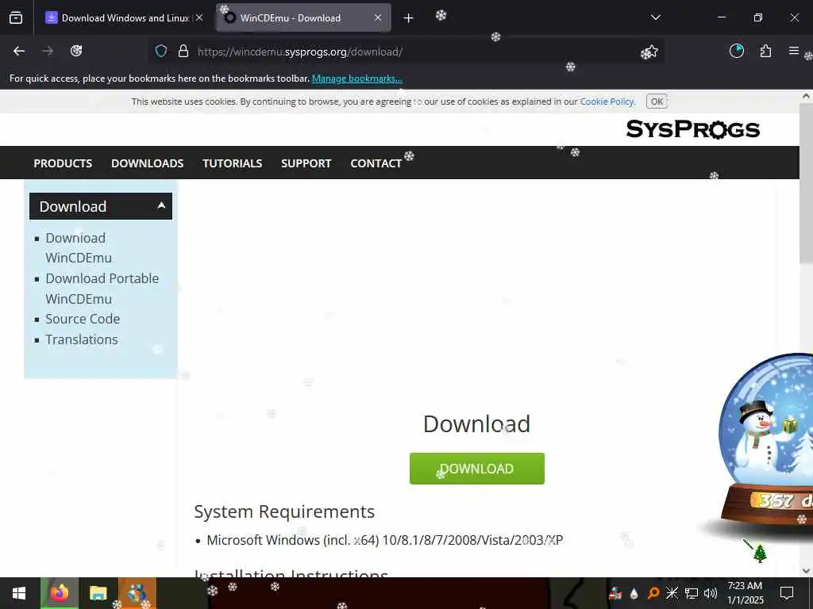Click the taskbar clock showing 7:23 AM
This screenshot has height=609, width=813.
[x=745, y=593]
